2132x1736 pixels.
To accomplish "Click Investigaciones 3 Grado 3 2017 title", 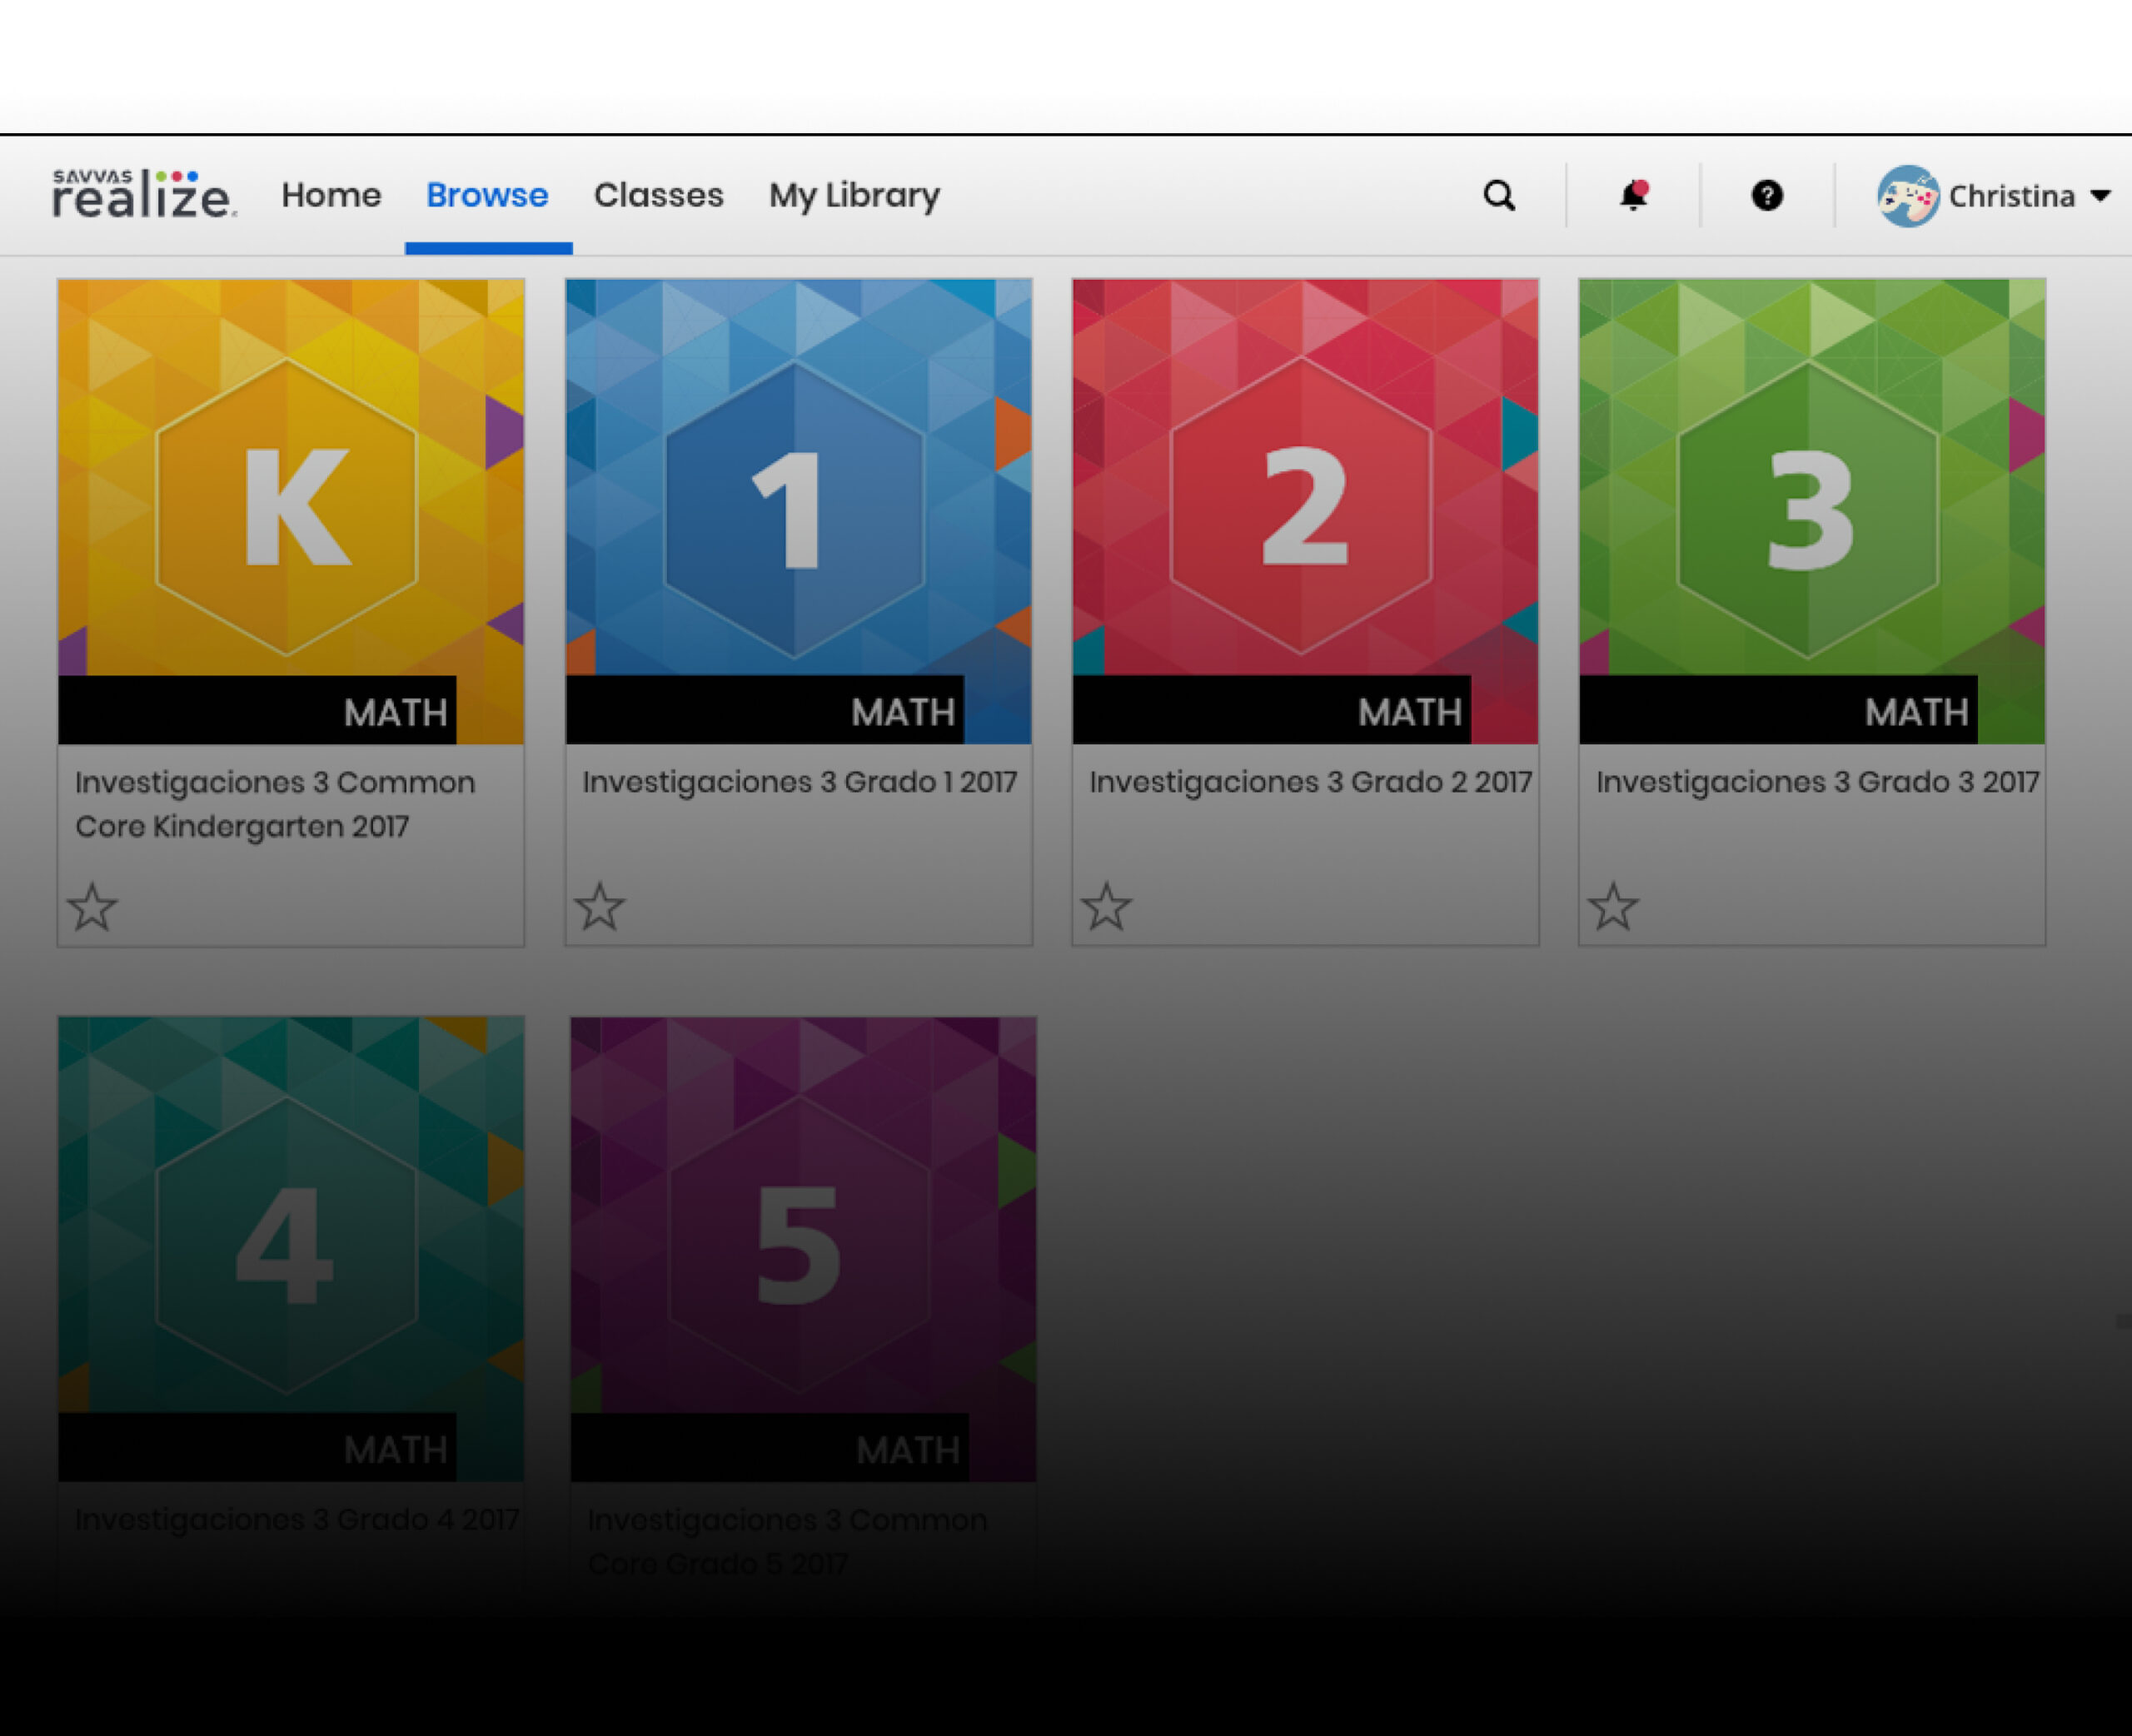I will [1817, 782].
